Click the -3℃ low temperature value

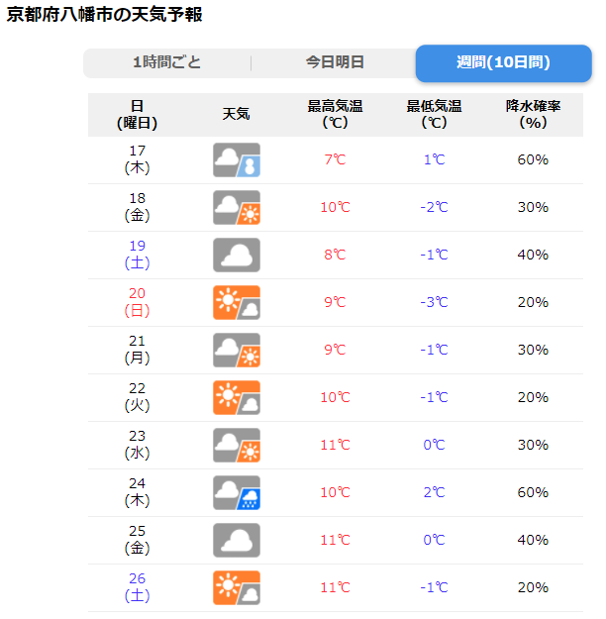pyautogui.click(x=435, y=302)
